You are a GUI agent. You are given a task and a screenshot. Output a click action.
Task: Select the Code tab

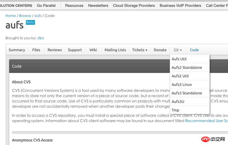coord(194,50)
